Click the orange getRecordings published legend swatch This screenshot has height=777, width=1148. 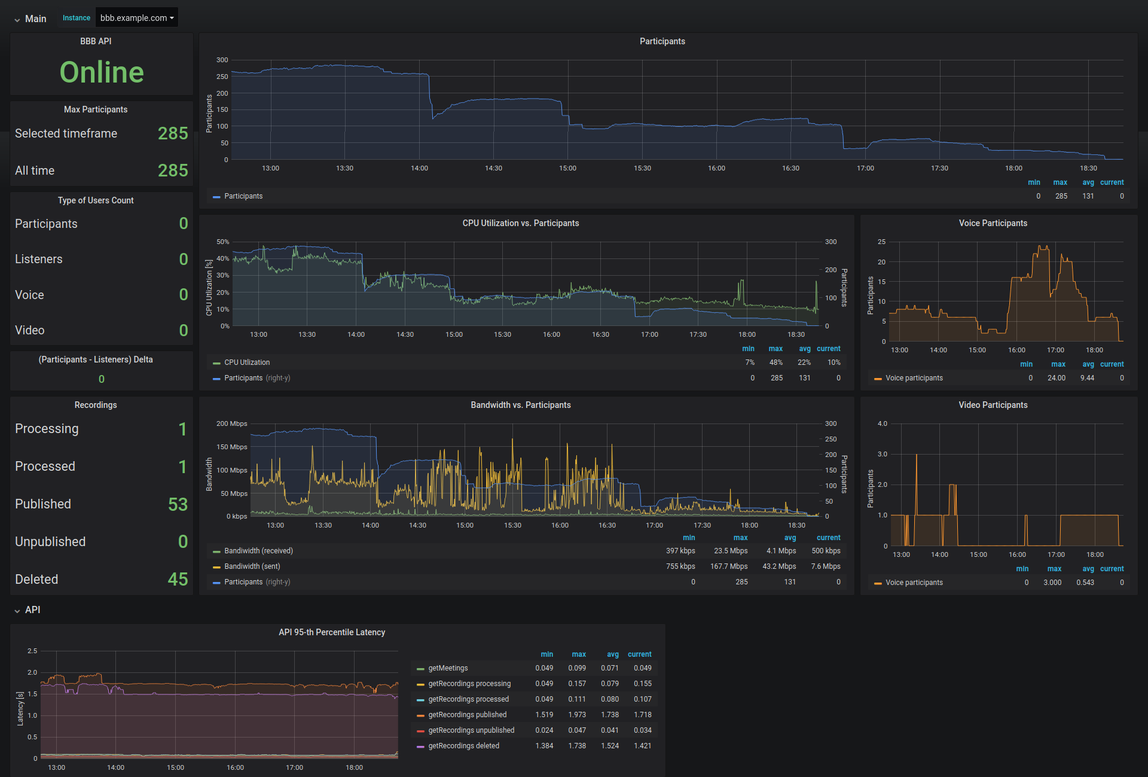click(x=420, y=715)
